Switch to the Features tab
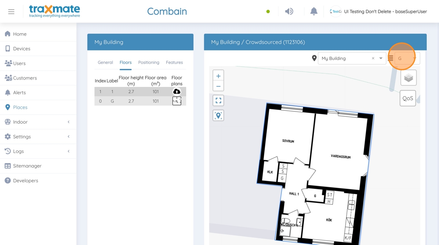Viewport: 439px width, 245px height. [174, 62]
